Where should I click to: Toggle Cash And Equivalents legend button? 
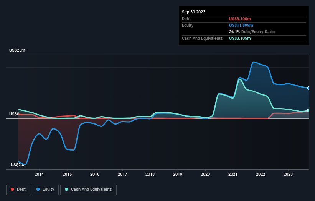pos(88,190)
